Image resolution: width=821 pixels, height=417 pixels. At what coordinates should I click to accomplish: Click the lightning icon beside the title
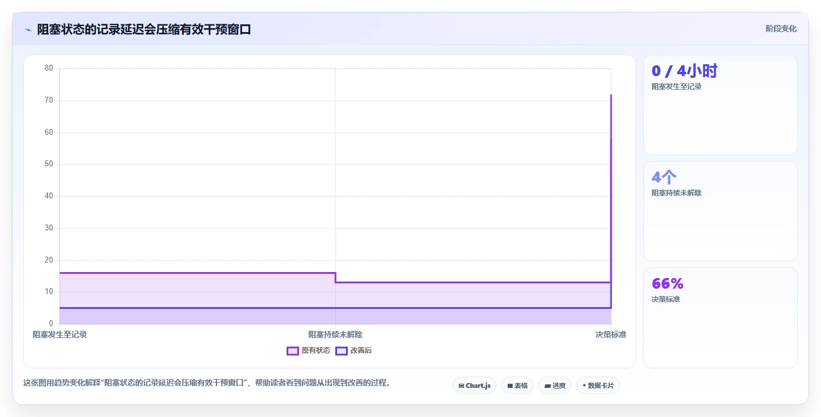28,30
